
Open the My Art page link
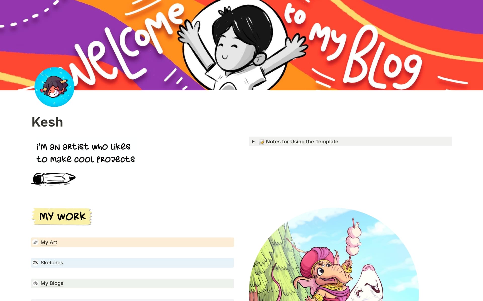49,242
